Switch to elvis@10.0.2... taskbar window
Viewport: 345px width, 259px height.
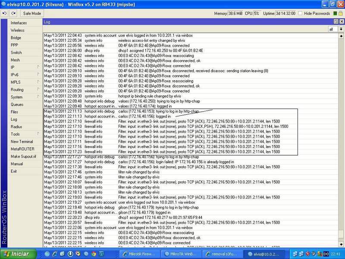click(x=264, y=254)
